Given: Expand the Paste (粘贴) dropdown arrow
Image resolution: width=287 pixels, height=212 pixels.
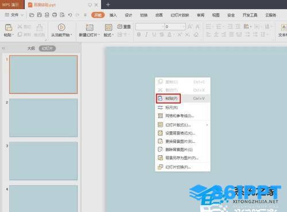Looking at the screenshot, I should 13,35.
